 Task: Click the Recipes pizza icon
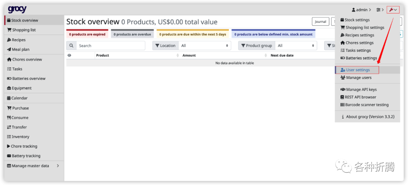tap(9, 40)
